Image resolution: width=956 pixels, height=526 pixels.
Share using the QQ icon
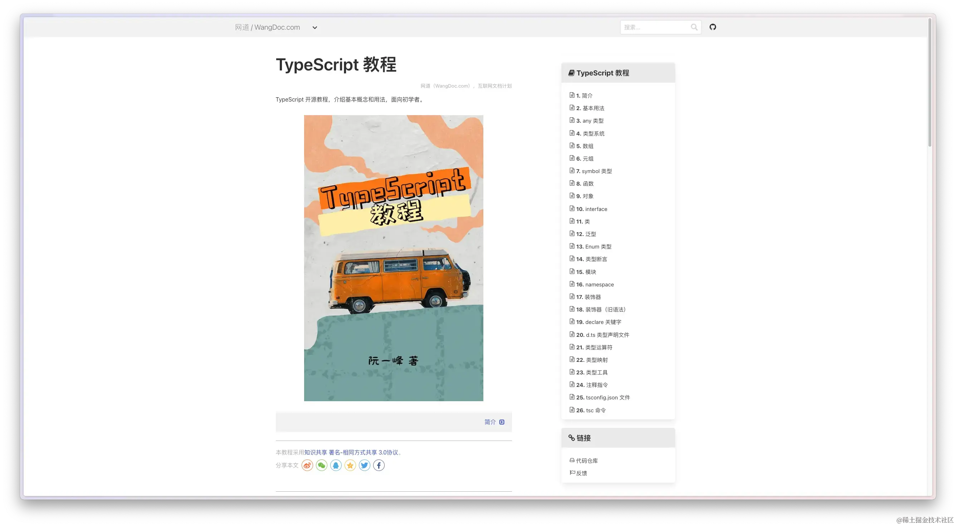click(x=336, y=465)
